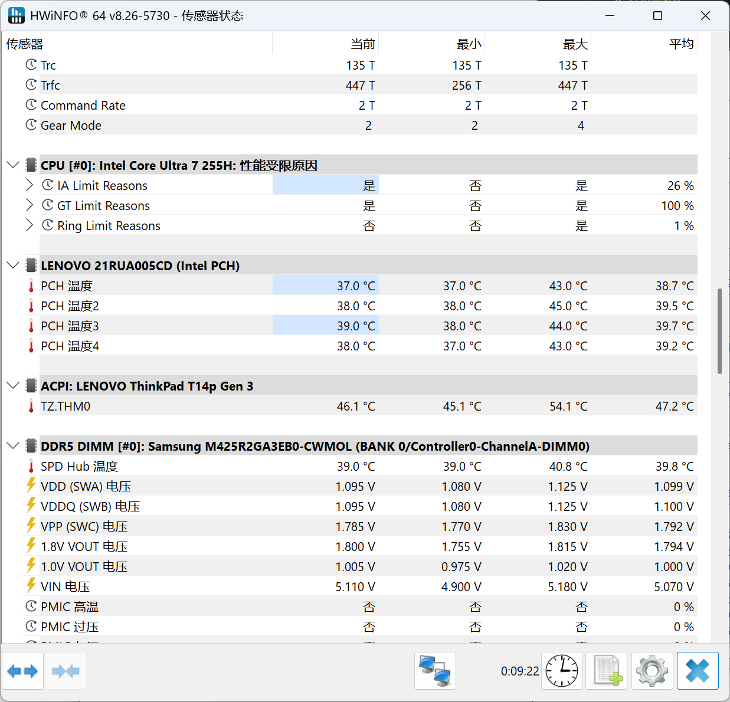Viewport: 730px width, 702px height.
Task: Select the IA Limit Reasons label
Action: (x=102, y=186)
